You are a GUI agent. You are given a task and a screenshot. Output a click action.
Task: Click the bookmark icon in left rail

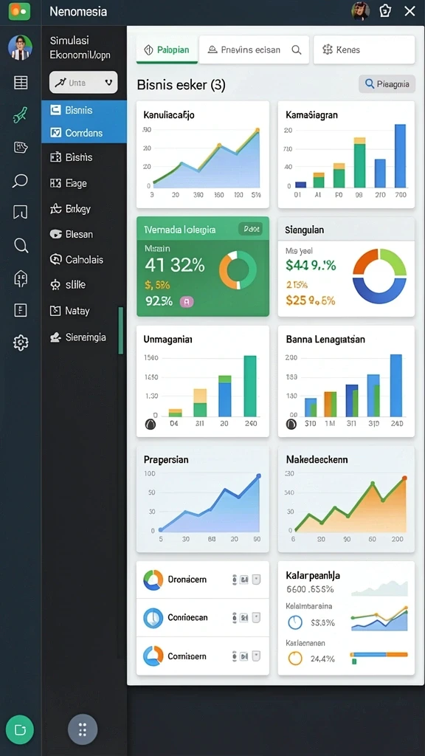[x=20, y=212]
